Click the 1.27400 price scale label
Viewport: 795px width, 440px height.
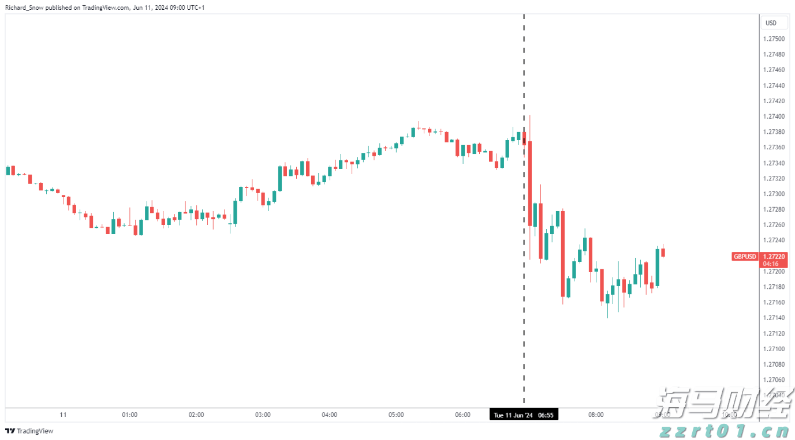tap(774, 116)
